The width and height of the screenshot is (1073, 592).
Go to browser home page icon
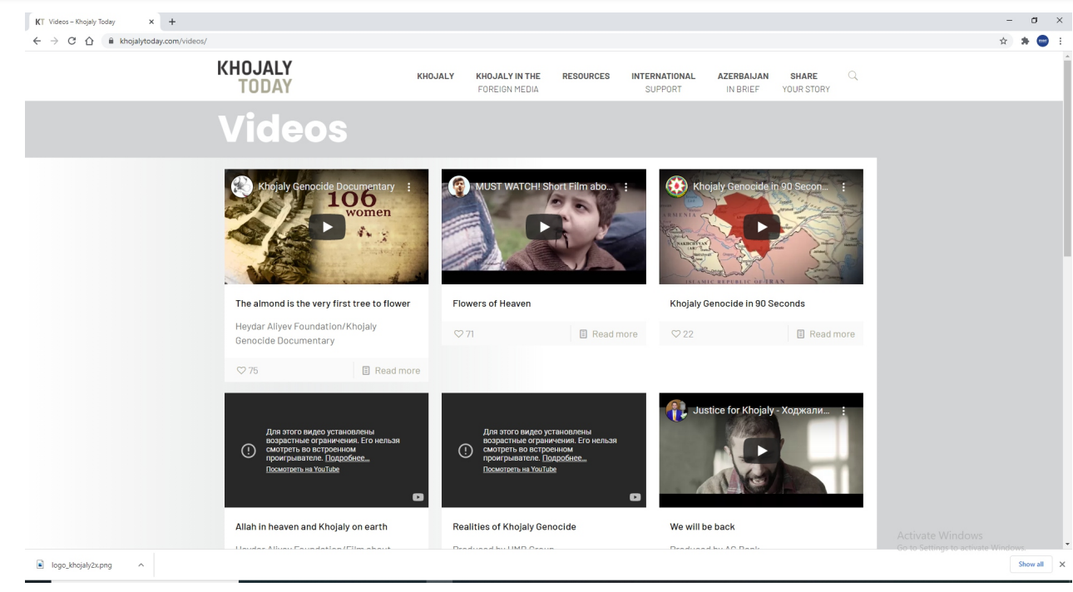(89, 41)
